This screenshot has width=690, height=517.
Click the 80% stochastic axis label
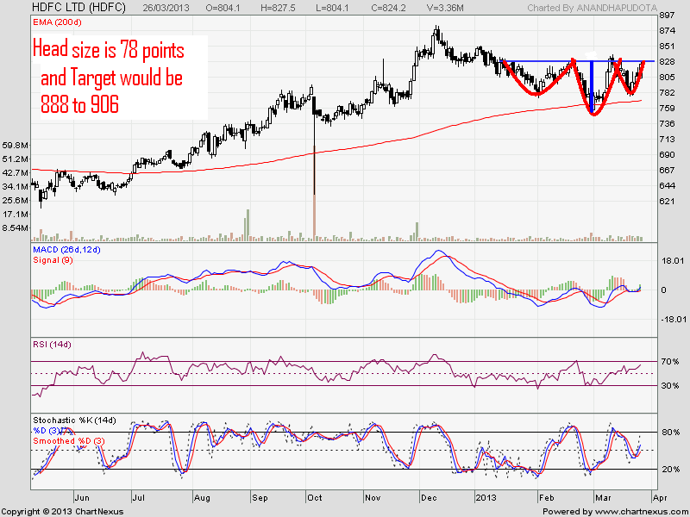671,433
